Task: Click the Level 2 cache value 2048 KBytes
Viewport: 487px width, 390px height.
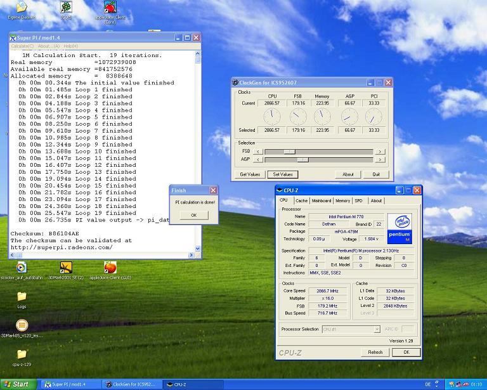Action: click(395, 306)
